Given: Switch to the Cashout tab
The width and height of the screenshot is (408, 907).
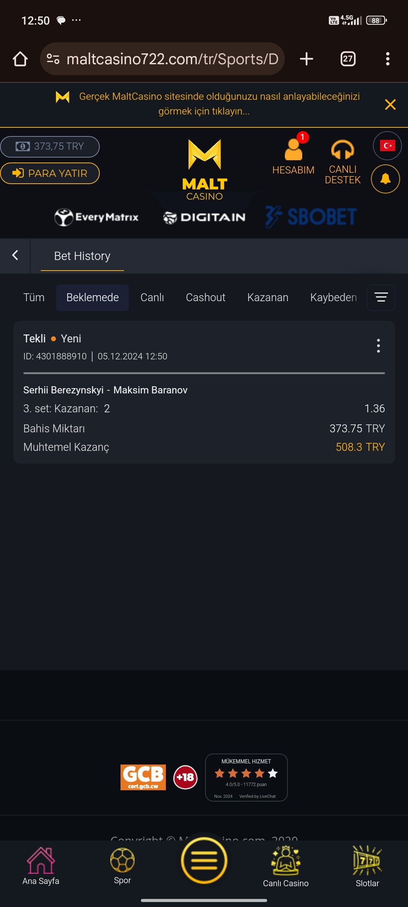Looking at the screenshot, I should point(206,297).
